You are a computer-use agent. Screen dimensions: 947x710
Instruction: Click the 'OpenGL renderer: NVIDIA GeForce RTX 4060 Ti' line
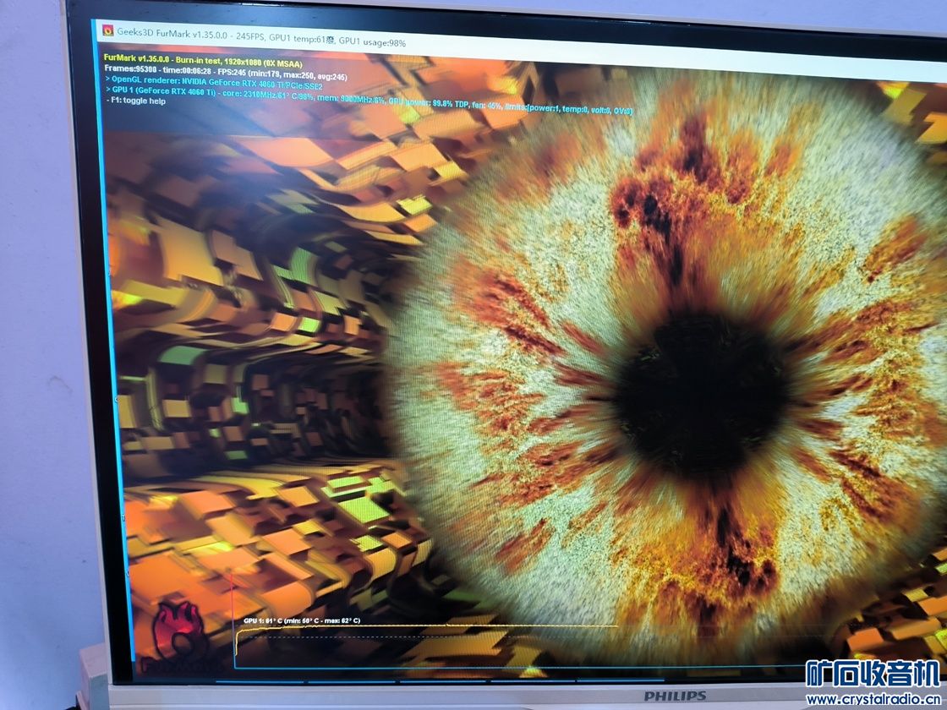pyautogui.click(x=215, y=84)
